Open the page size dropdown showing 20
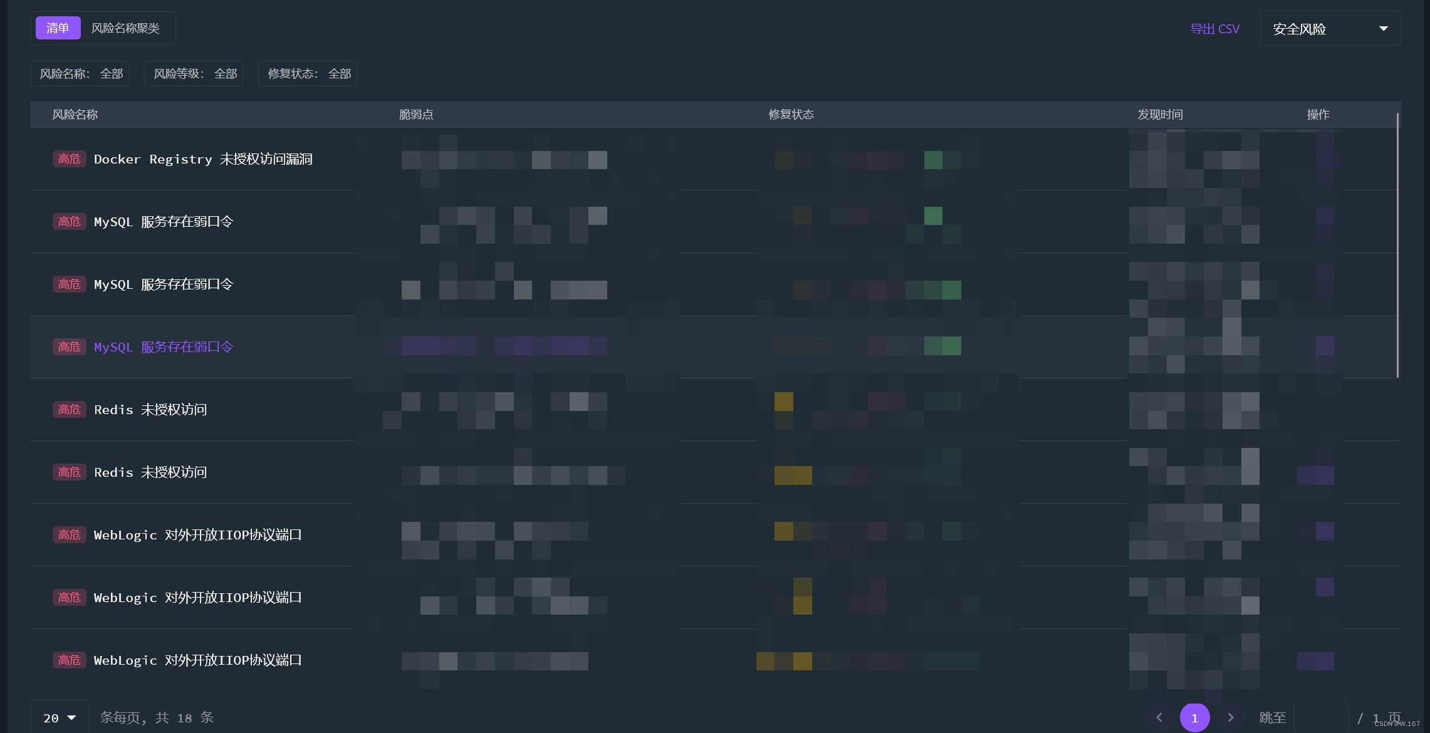The height and width of the screenshot is (733, 1430). point(60,717)
